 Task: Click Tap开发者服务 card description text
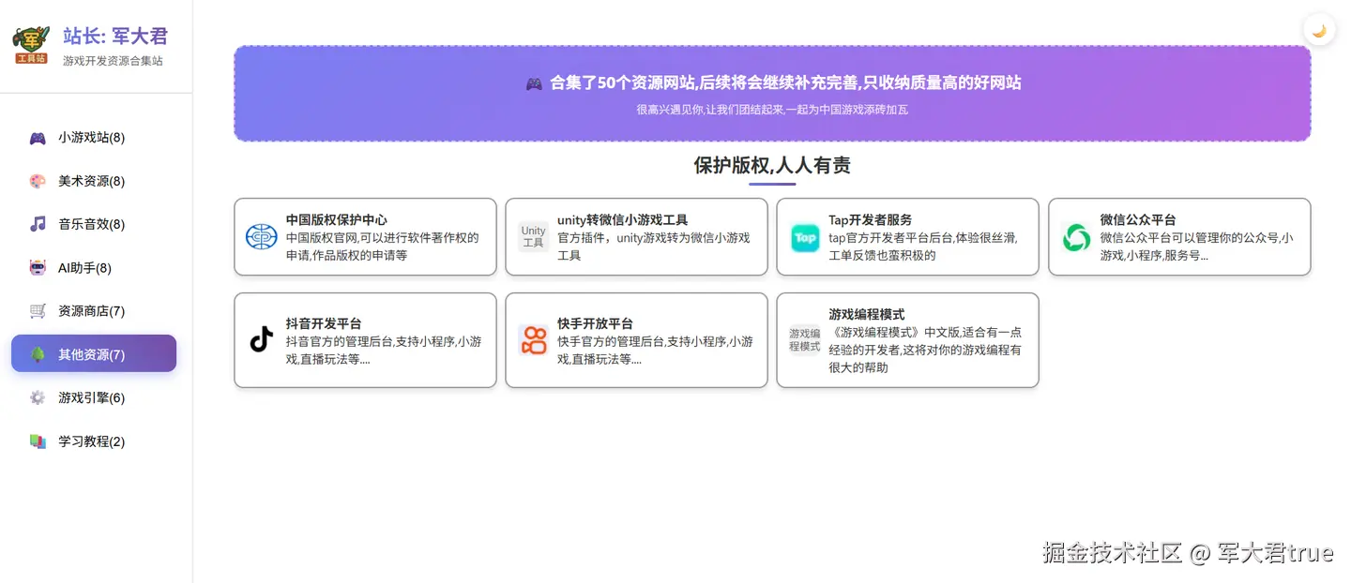(923, 247)
